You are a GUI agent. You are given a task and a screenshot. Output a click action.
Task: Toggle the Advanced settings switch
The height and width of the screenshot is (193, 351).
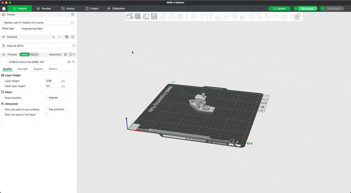click(x=64, y=54)
